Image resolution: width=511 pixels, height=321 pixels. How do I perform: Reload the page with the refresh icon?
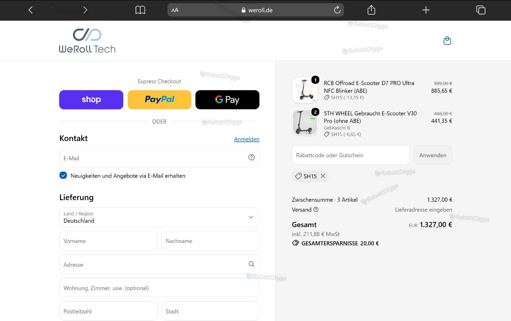pos(337,10)
